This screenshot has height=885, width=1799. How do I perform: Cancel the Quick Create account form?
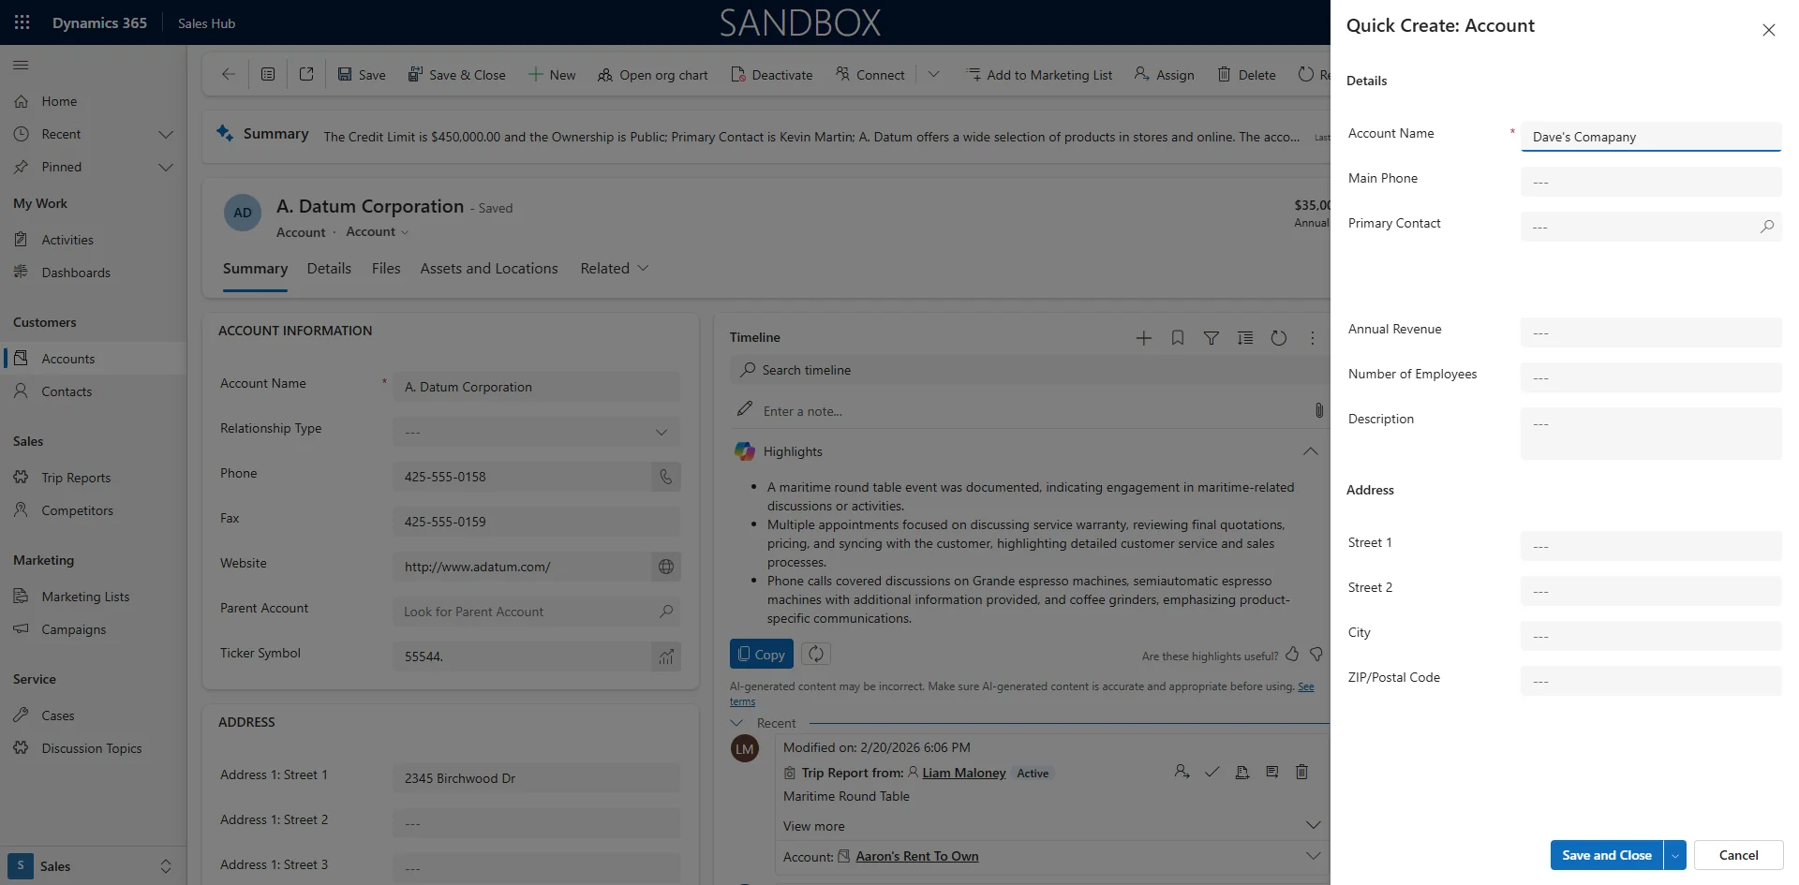tap(1738, 855)
